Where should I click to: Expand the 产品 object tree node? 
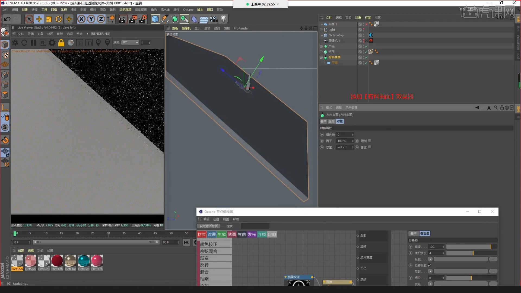(321, 46)
